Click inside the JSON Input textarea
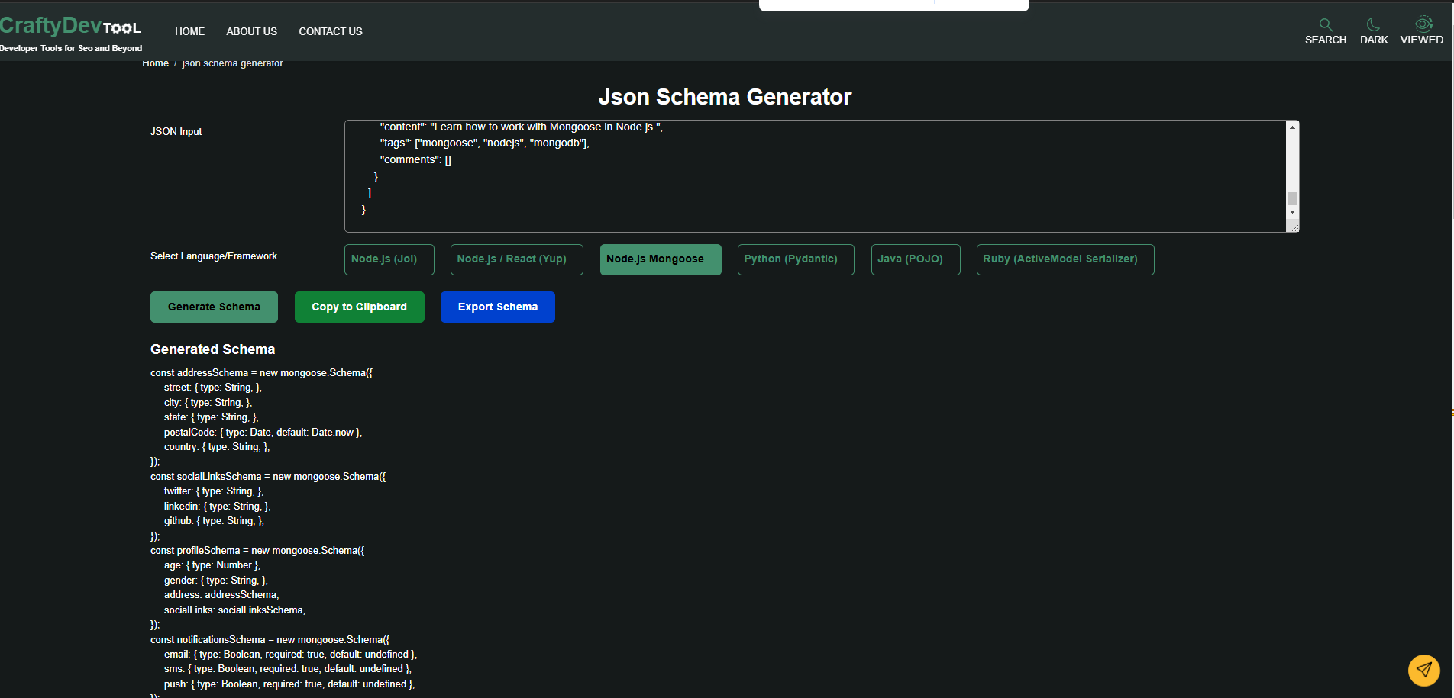1454x698 pixels. (815, 176)
